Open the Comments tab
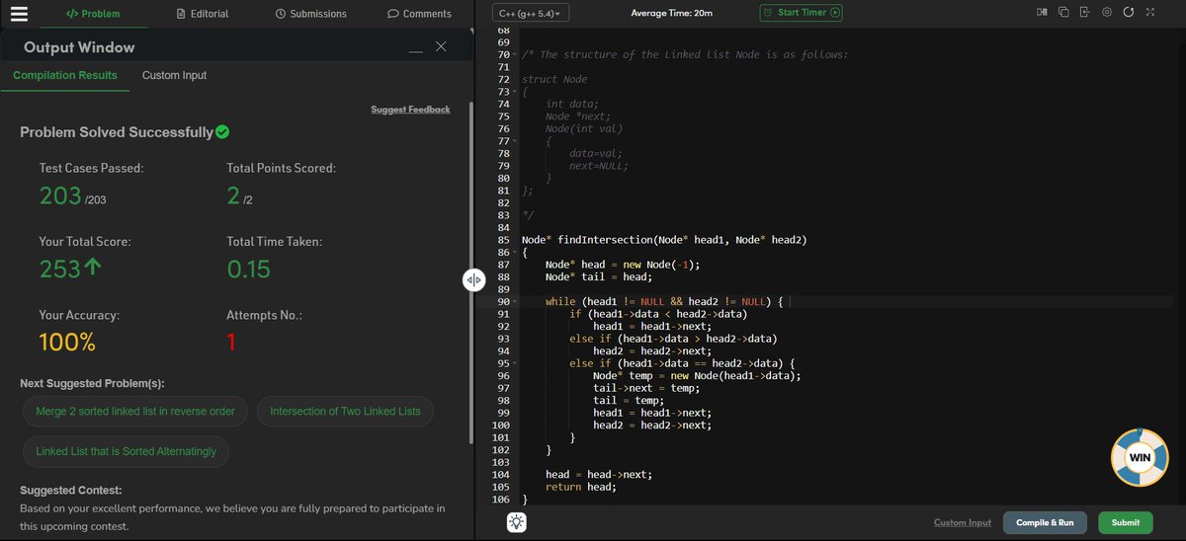This screenshot has width=1186, height=541. (x=419, y=14)
